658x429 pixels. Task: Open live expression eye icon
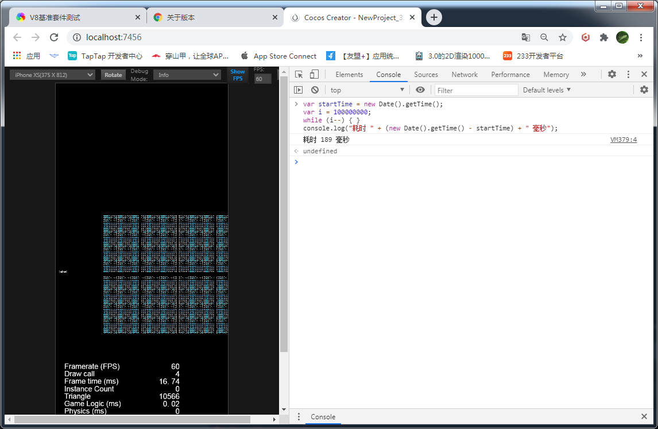pyautogui.click(x=420, y=90)
